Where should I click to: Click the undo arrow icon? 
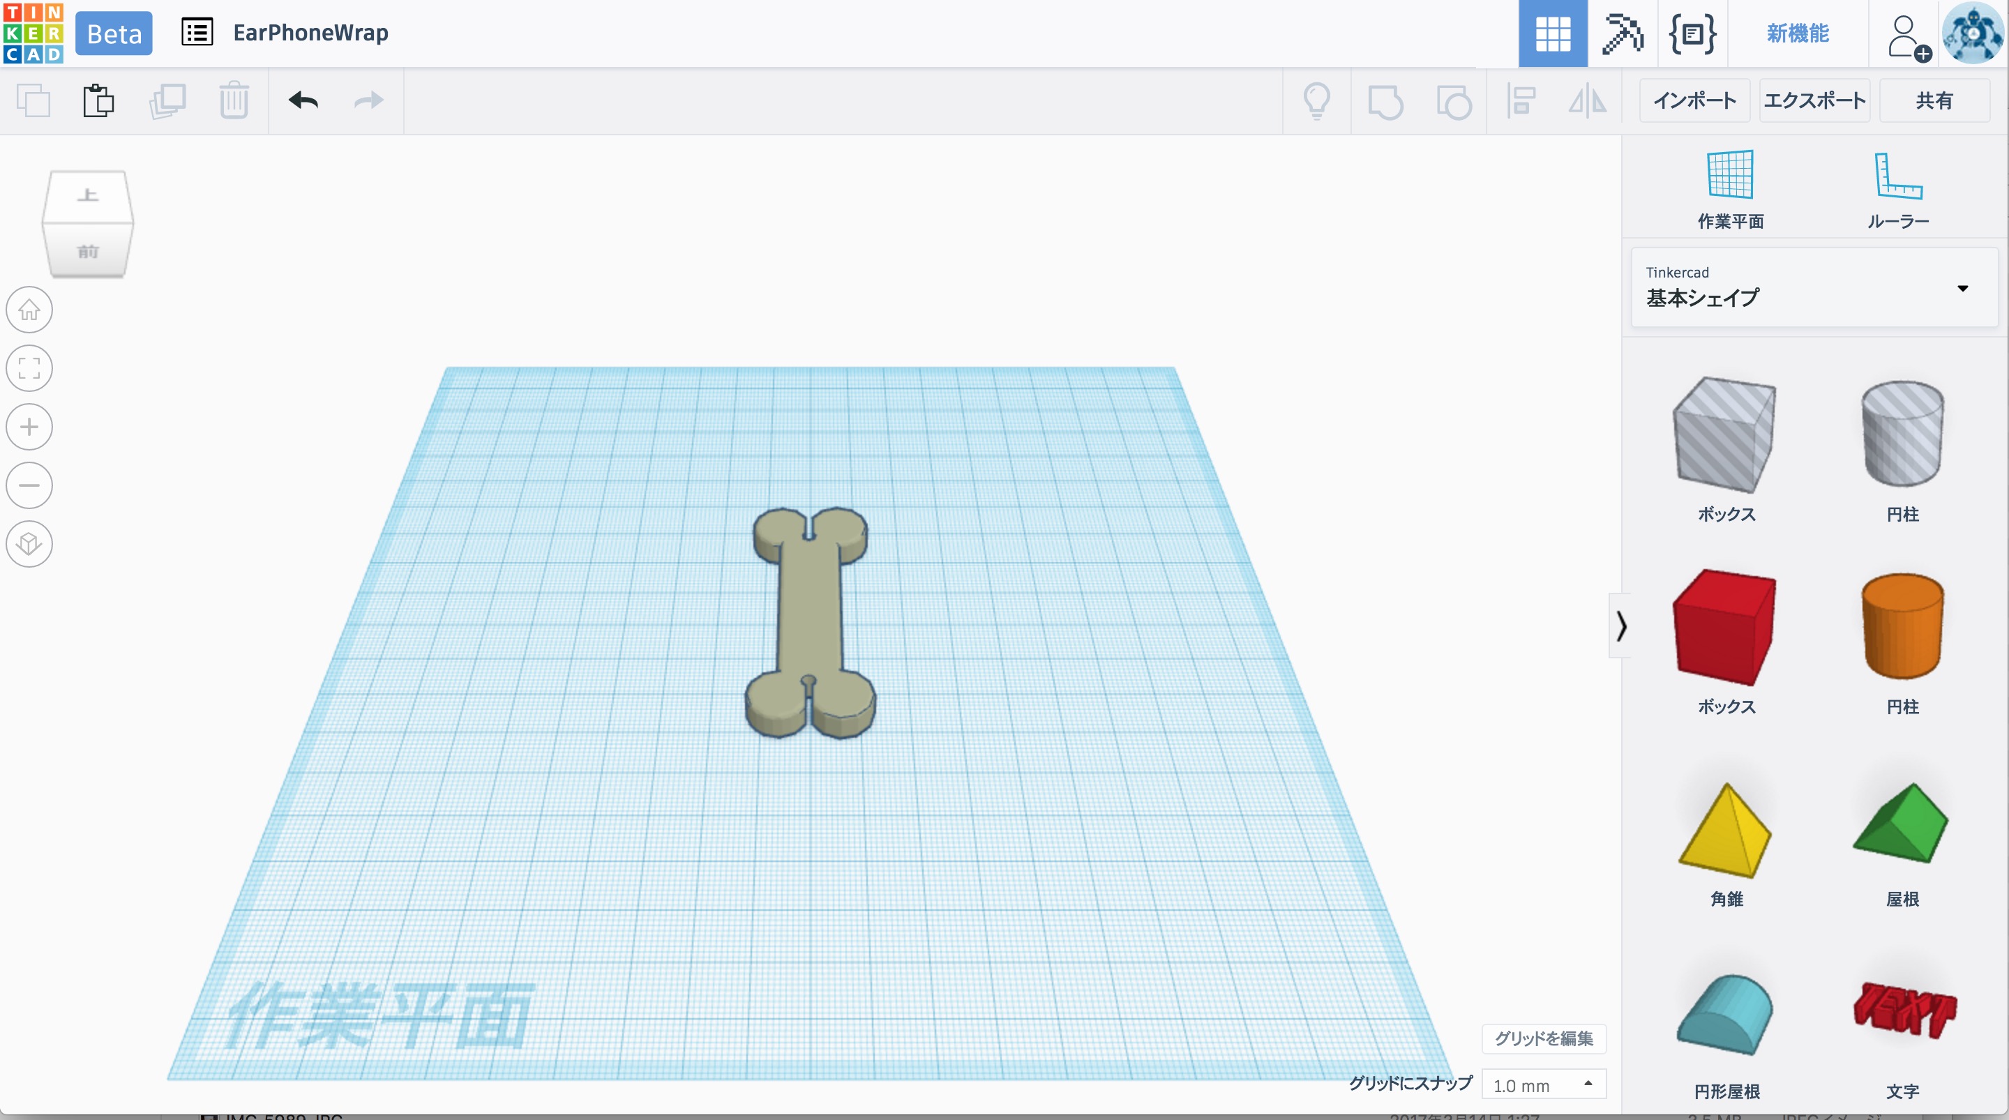point(303,100)
